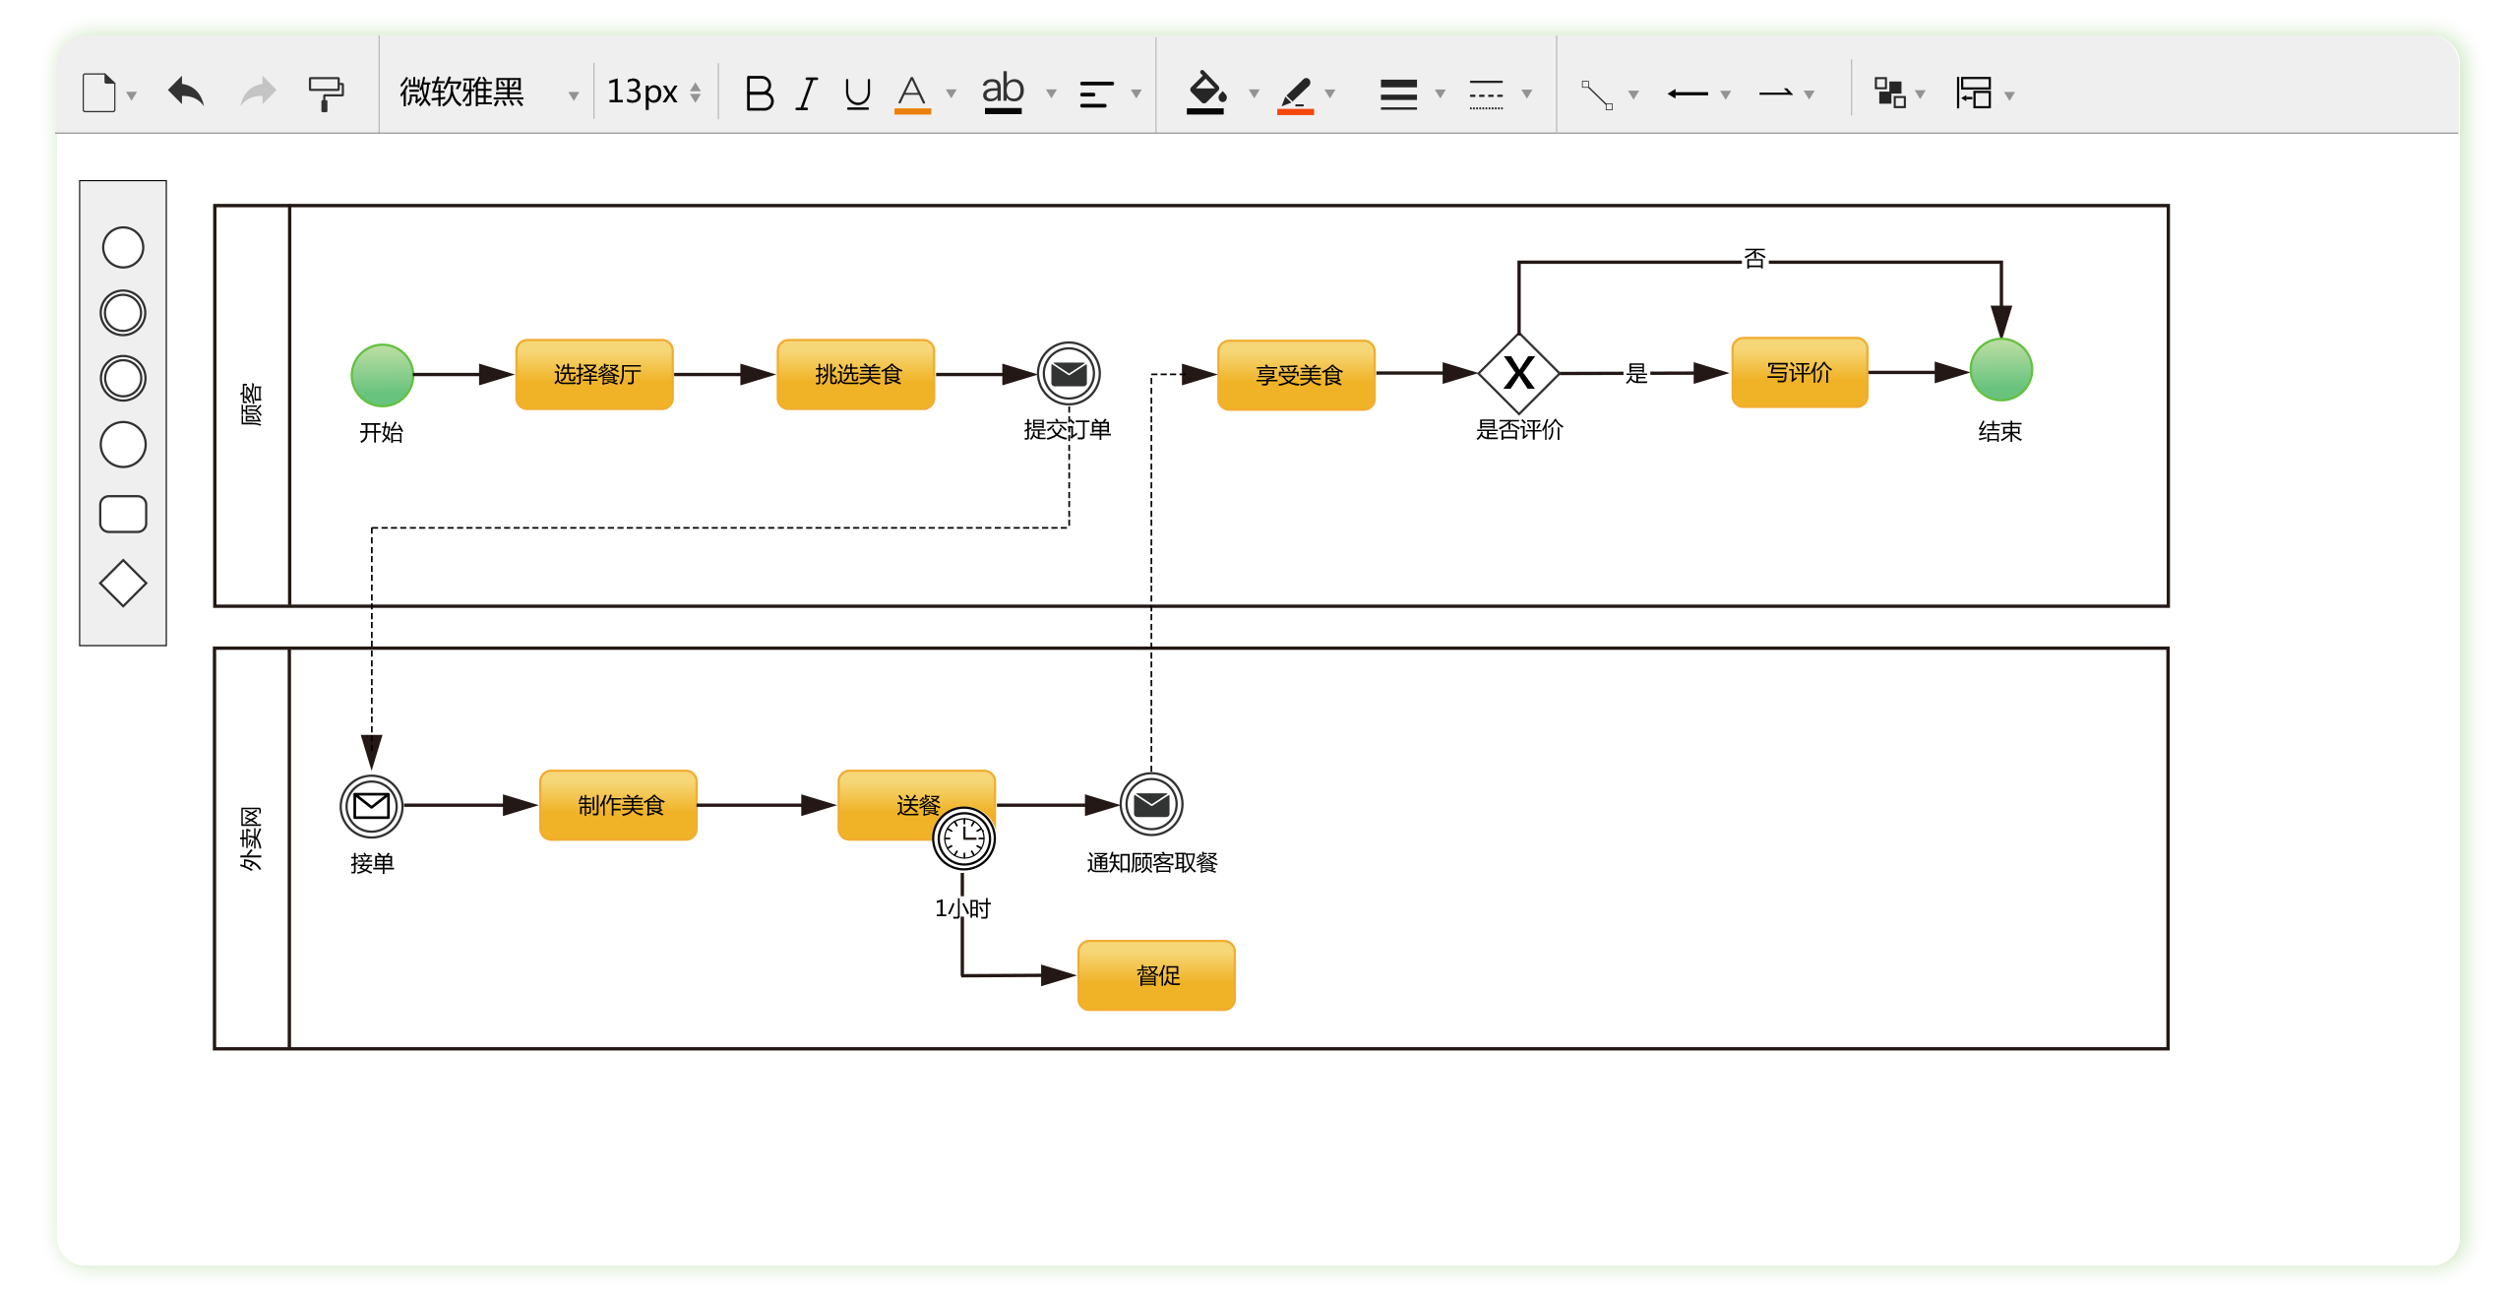Image resolution: width=2519 pixels, height=1301 pixels.
Task: Click the 是否评价 X gateway diamond
Action: 1518,374
